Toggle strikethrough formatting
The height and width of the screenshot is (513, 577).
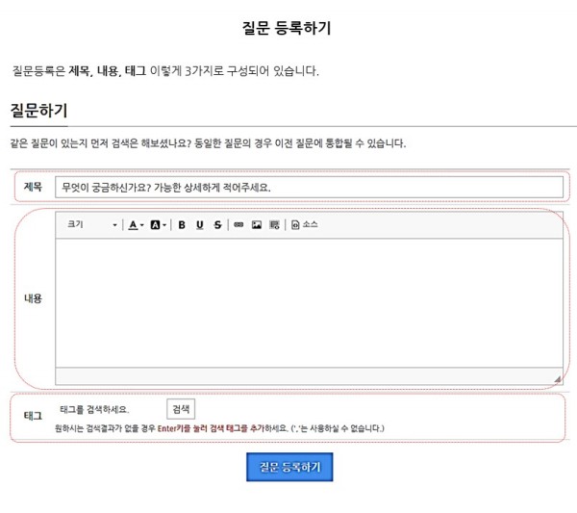point(217,224)
